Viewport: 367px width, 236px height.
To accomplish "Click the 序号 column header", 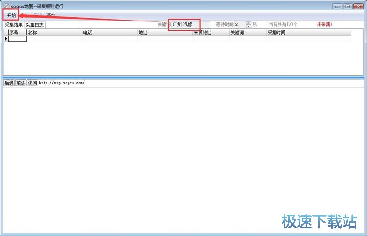I will coord(18,32).
